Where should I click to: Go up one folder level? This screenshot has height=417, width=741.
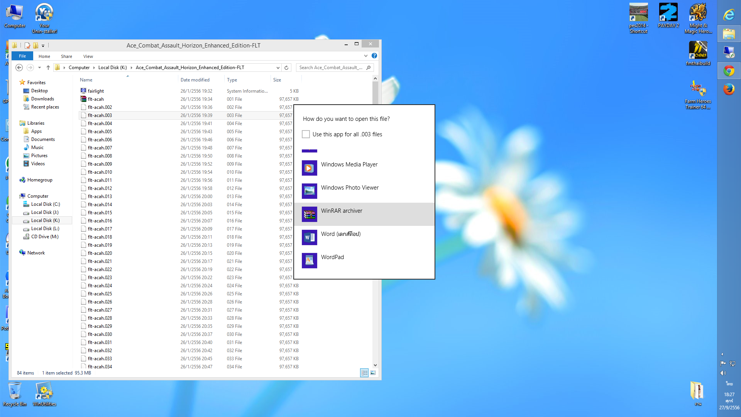point(48,68)
